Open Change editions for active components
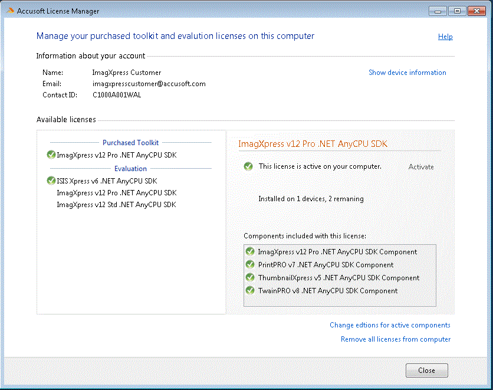493x390 pixels. click(x=390, y=325)
